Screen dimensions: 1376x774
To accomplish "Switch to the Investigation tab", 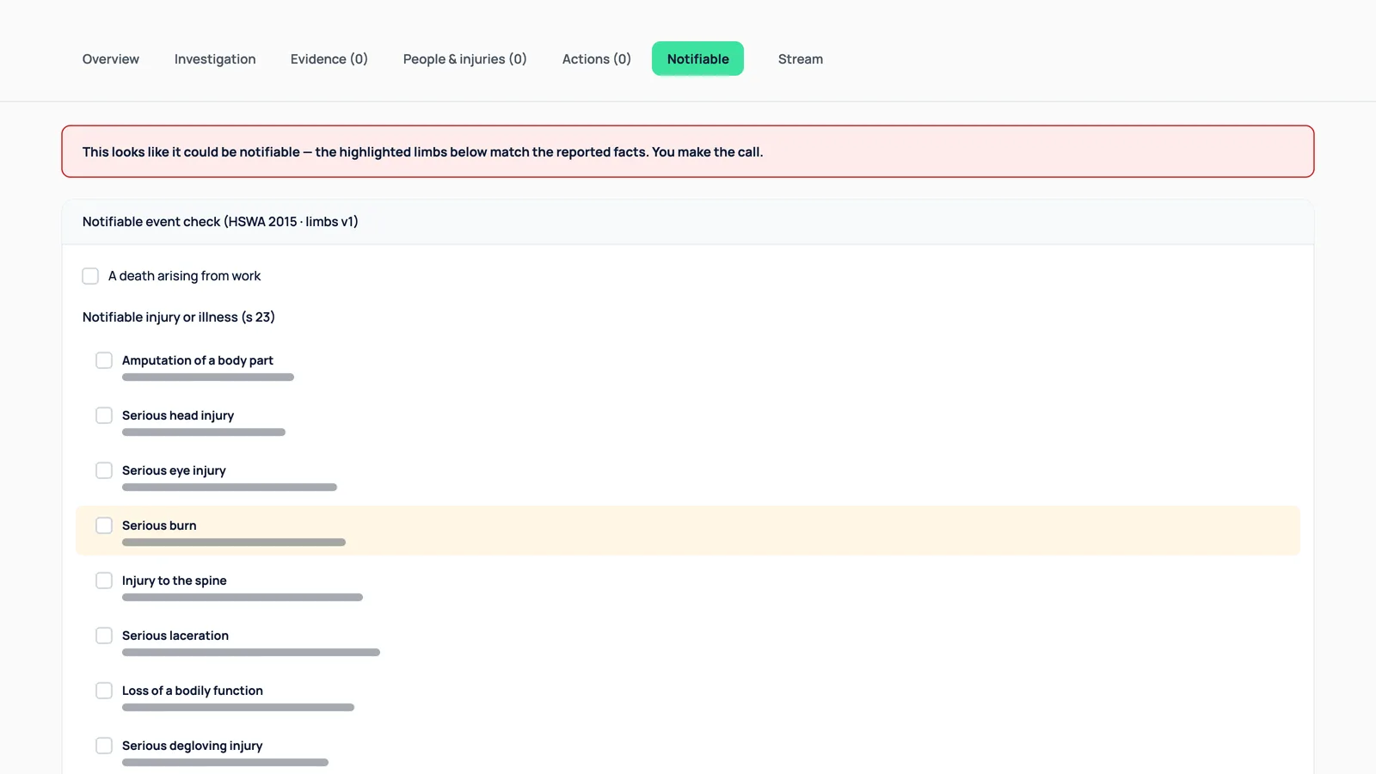I will tap(215, 58).
